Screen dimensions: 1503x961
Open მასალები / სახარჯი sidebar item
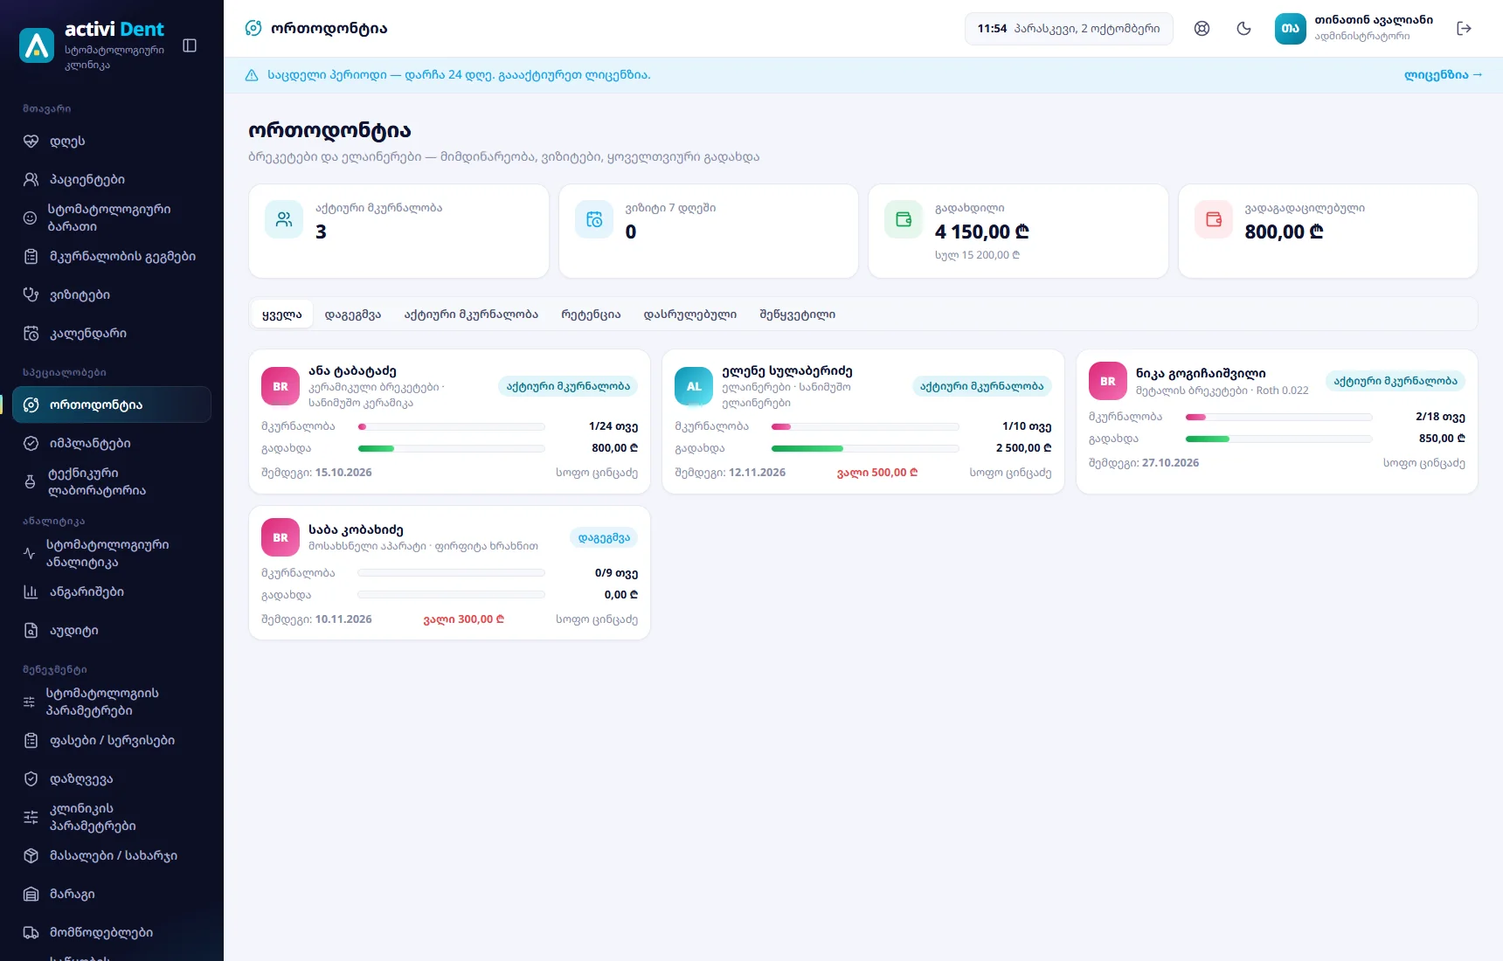click(x=112, y=855)
